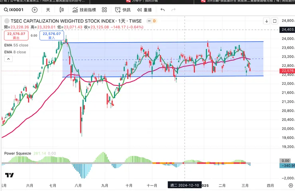Click the 十一月 label on time axis
Viewport: 295px width, 191px height.
pyautogui.click(x=152, y=185)
